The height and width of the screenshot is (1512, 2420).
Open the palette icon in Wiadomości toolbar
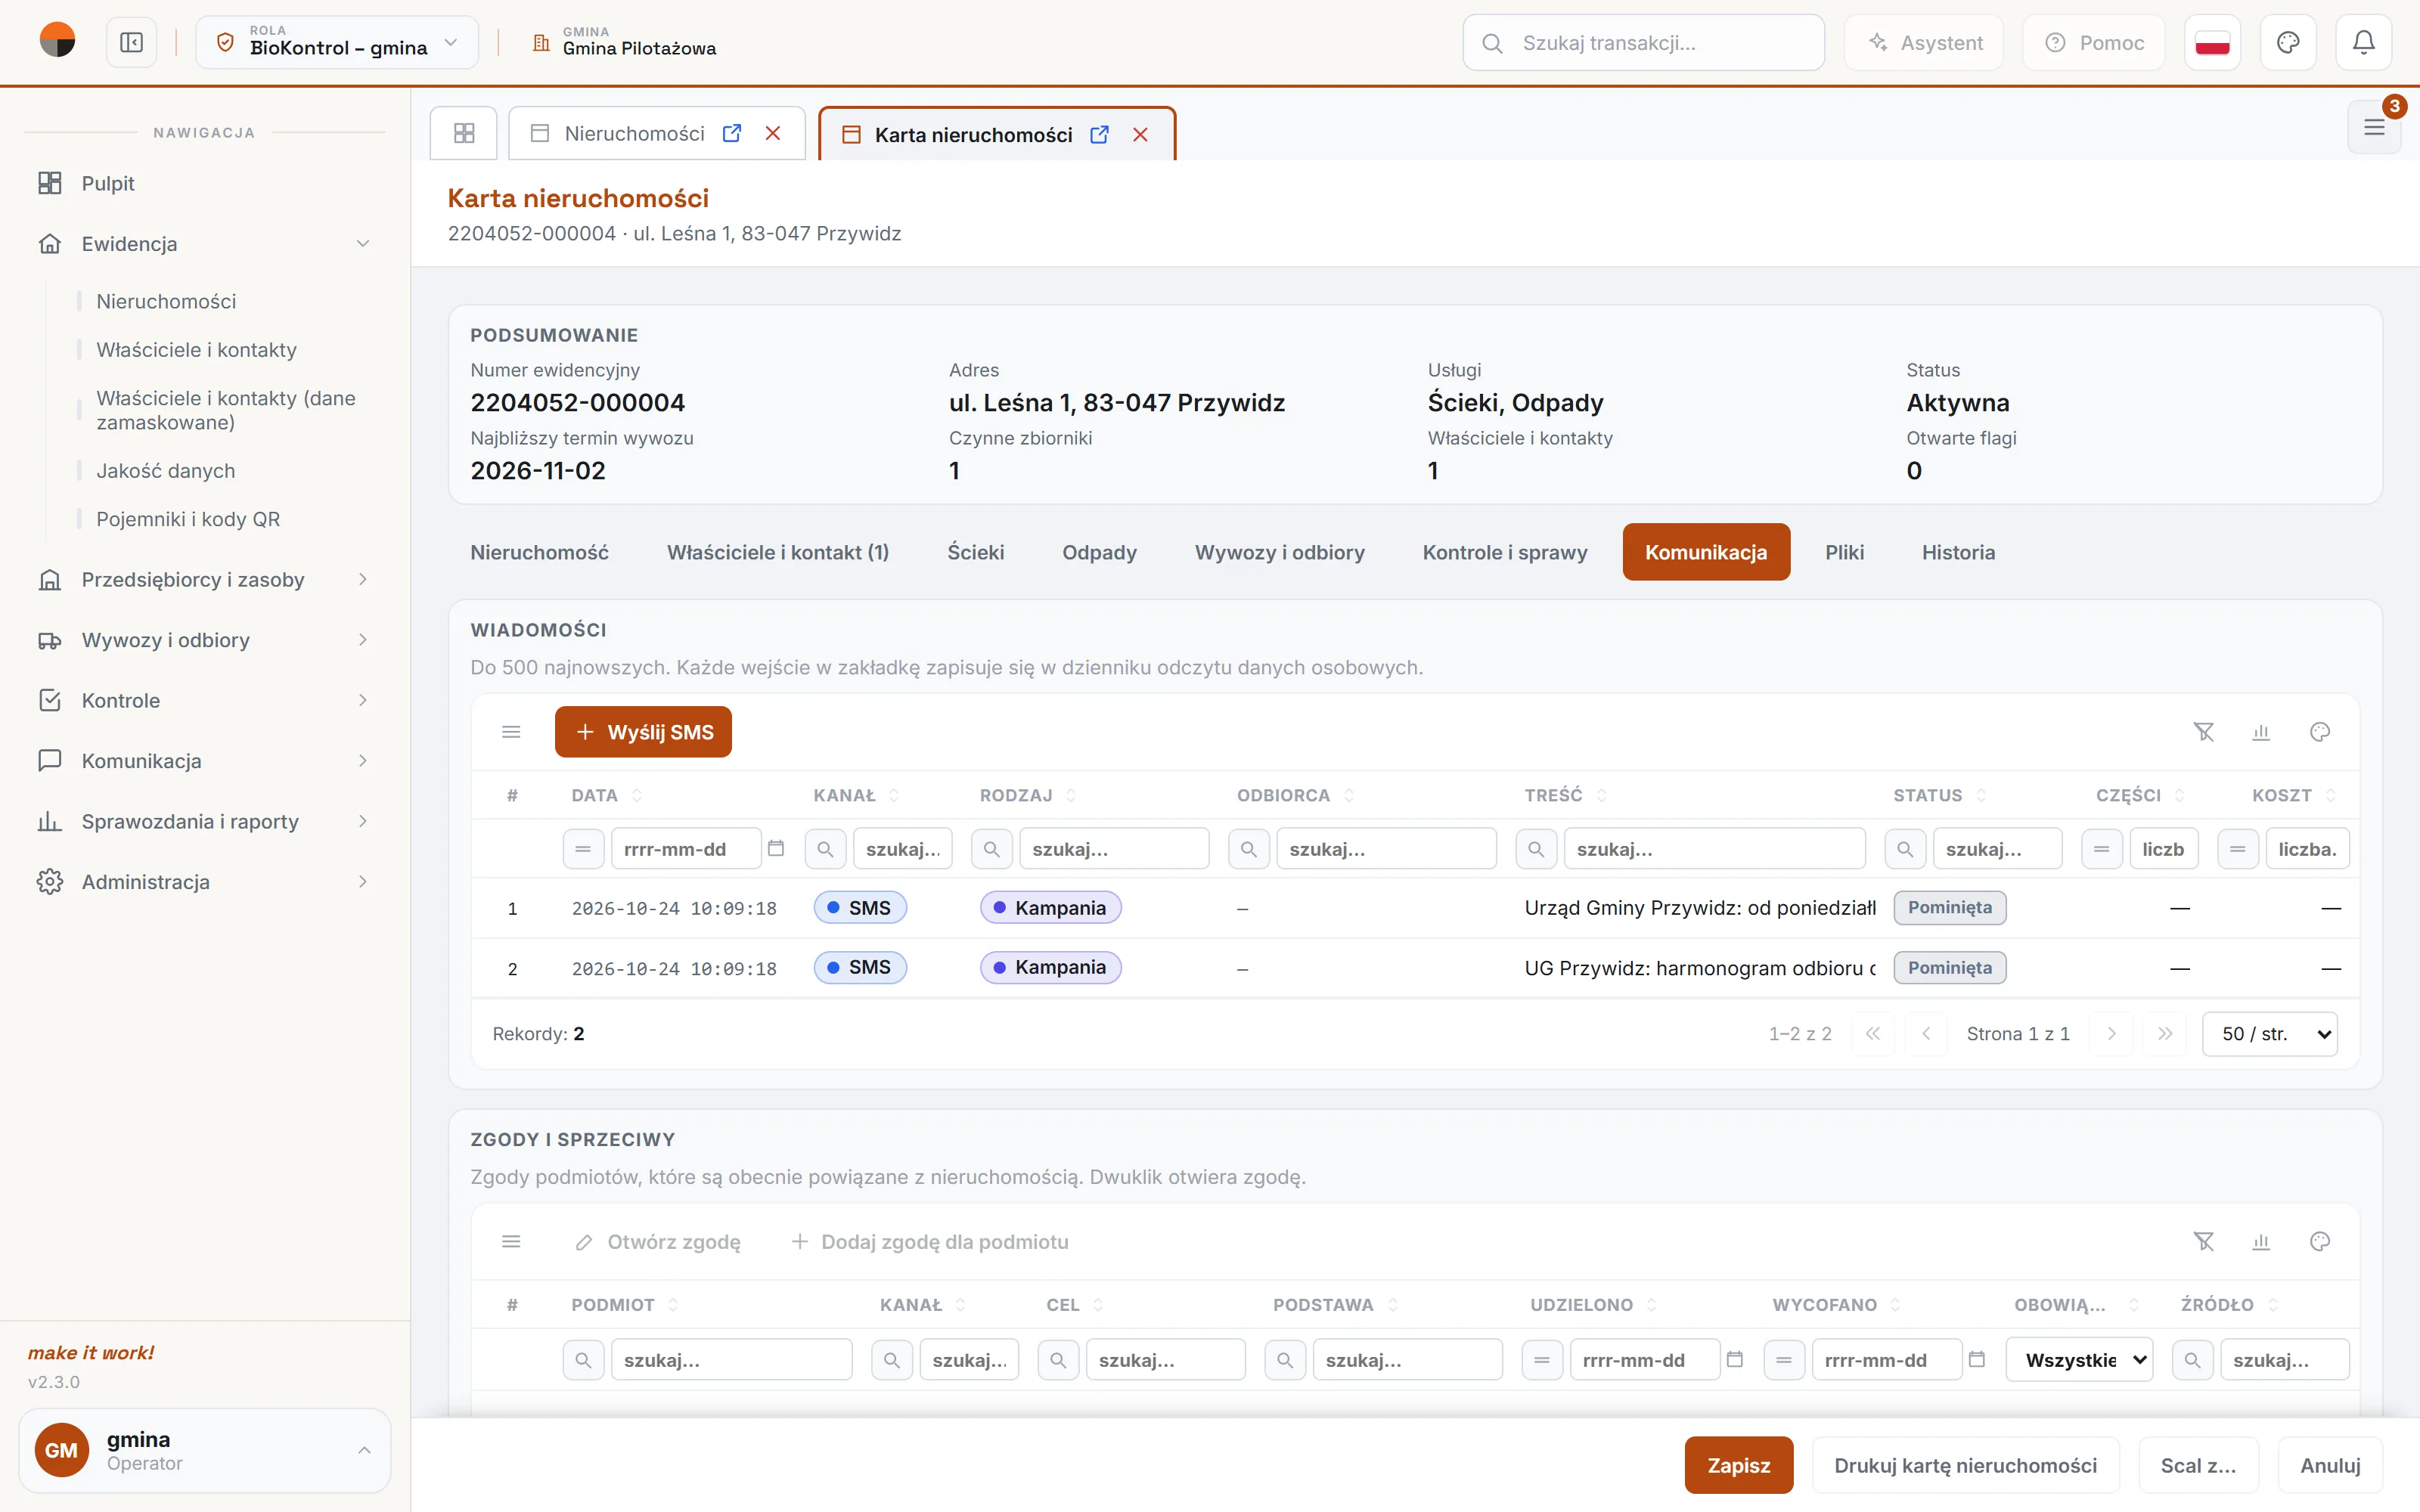click(x=2320, y=732)
